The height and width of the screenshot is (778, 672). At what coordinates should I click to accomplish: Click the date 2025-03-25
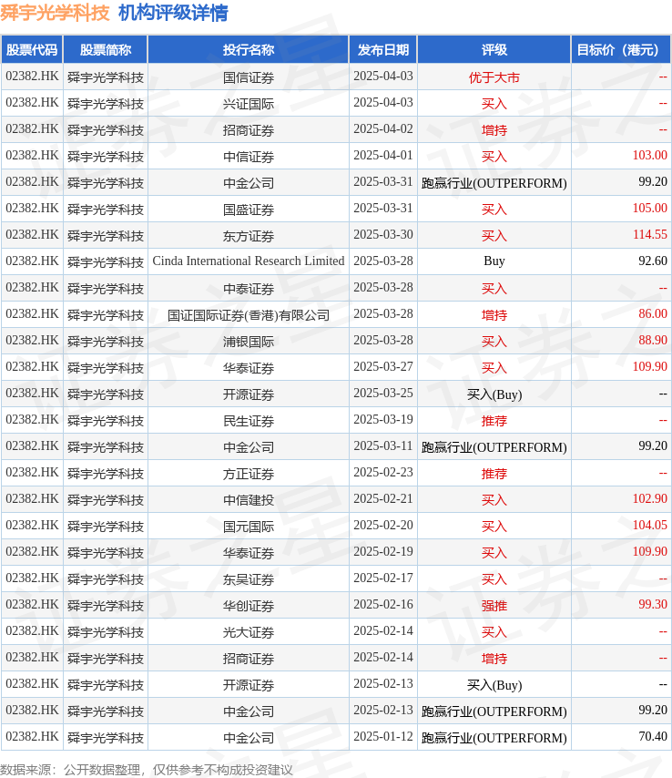pos(382,393)
